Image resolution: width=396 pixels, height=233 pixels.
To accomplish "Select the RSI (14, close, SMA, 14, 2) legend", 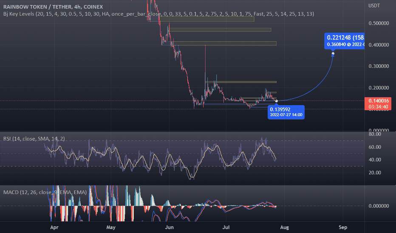I will tap(34, 139).
